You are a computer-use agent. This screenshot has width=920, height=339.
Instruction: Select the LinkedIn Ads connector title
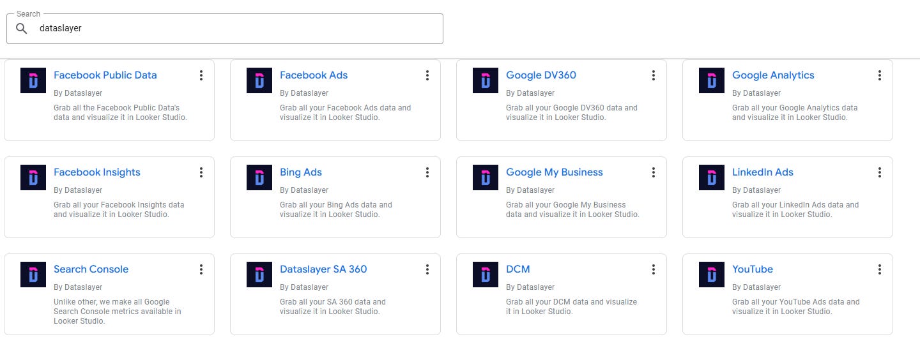click(x=763, y=172)
